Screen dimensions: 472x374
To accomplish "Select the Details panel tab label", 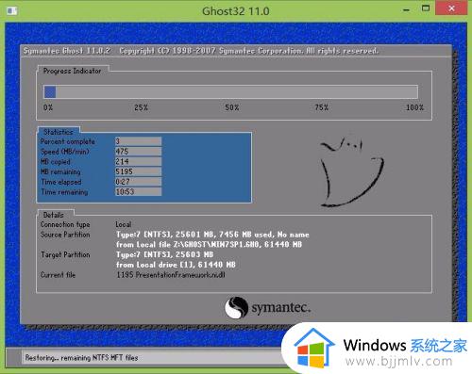I will pos(54,215).
